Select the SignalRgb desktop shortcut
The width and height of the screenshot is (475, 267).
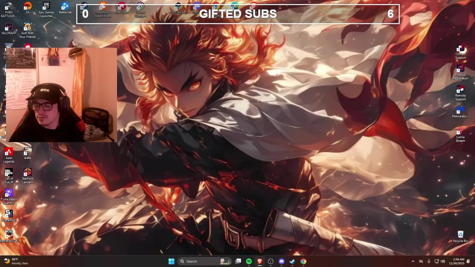click(9, 216)
